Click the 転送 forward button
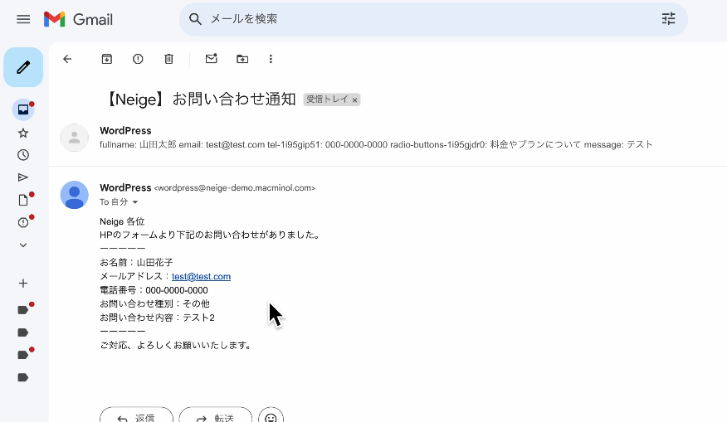Image resolution: width=727 pixels, height=422 pixels. [216, 416]
